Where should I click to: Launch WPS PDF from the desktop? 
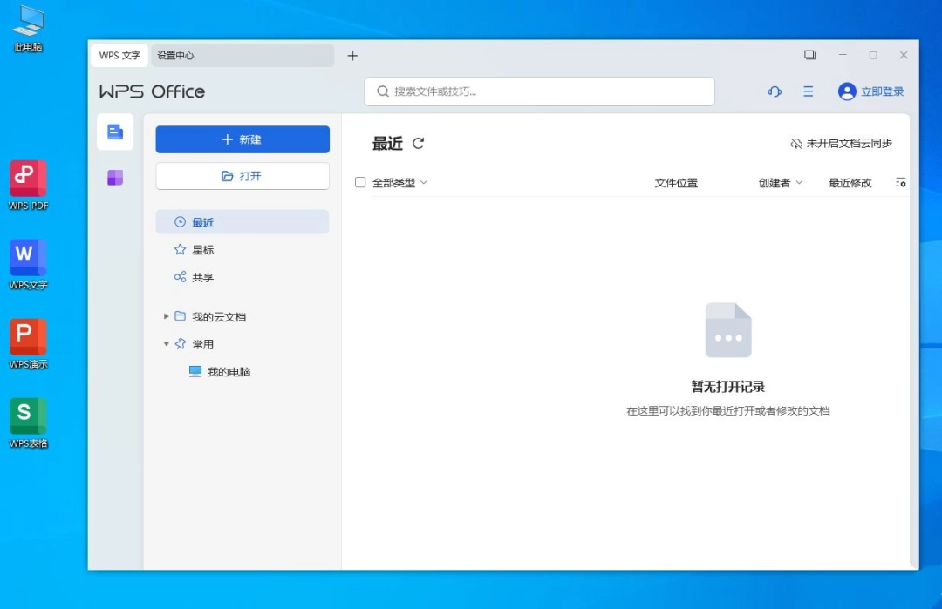coord(27,185)
